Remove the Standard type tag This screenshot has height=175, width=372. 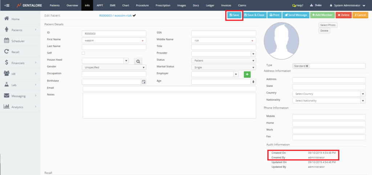pyautogui.click(x=307, y=66)
